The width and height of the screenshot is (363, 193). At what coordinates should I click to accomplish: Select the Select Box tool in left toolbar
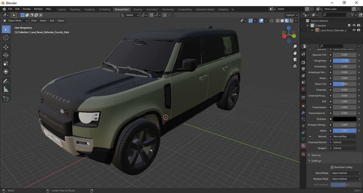pyautogui.click(x=6, y=30)
